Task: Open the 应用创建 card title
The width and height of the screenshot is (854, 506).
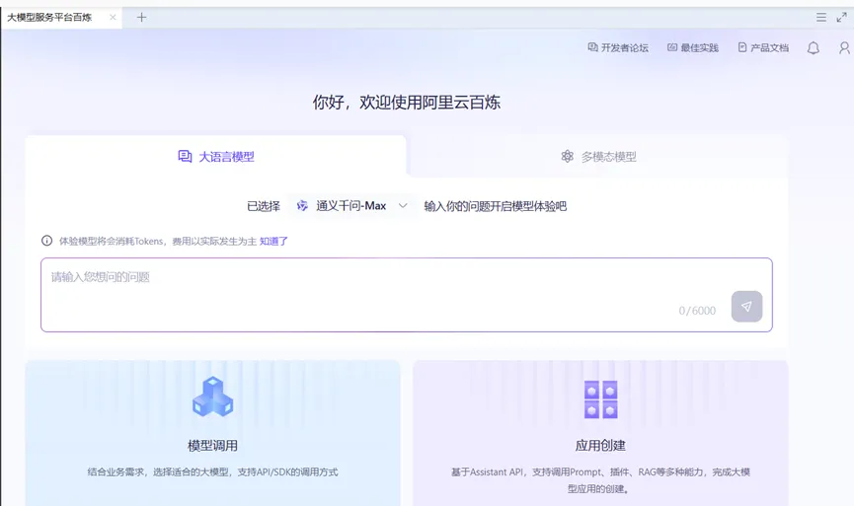Action: point(600,446)
